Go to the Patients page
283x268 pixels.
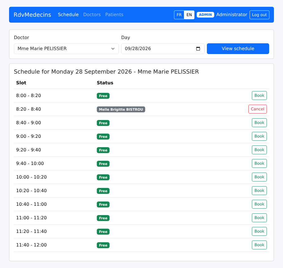coord(114,15)
